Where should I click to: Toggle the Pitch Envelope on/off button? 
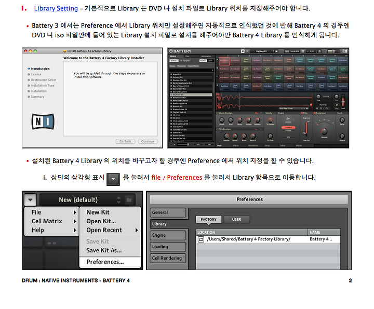217,129
